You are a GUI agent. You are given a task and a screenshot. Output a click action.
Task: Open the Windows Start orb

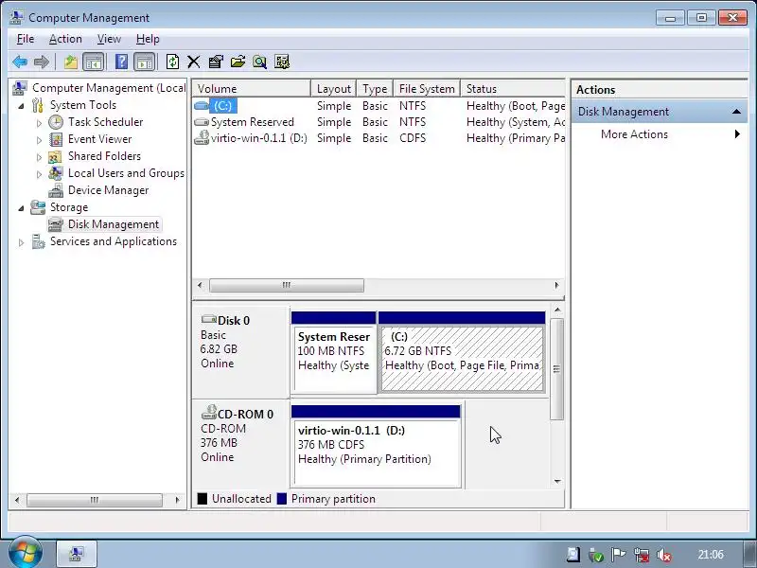[x=26, y=553]
